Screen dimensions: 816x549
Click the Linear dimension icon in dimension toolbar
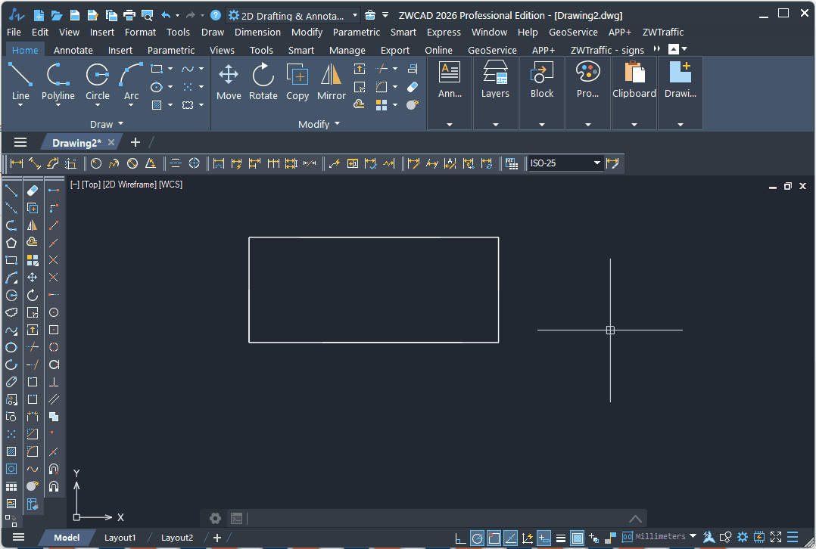17,163
